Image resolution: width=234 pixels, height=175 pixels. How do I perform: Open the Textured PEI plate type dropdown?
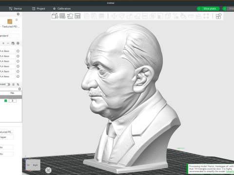(10, 27)
